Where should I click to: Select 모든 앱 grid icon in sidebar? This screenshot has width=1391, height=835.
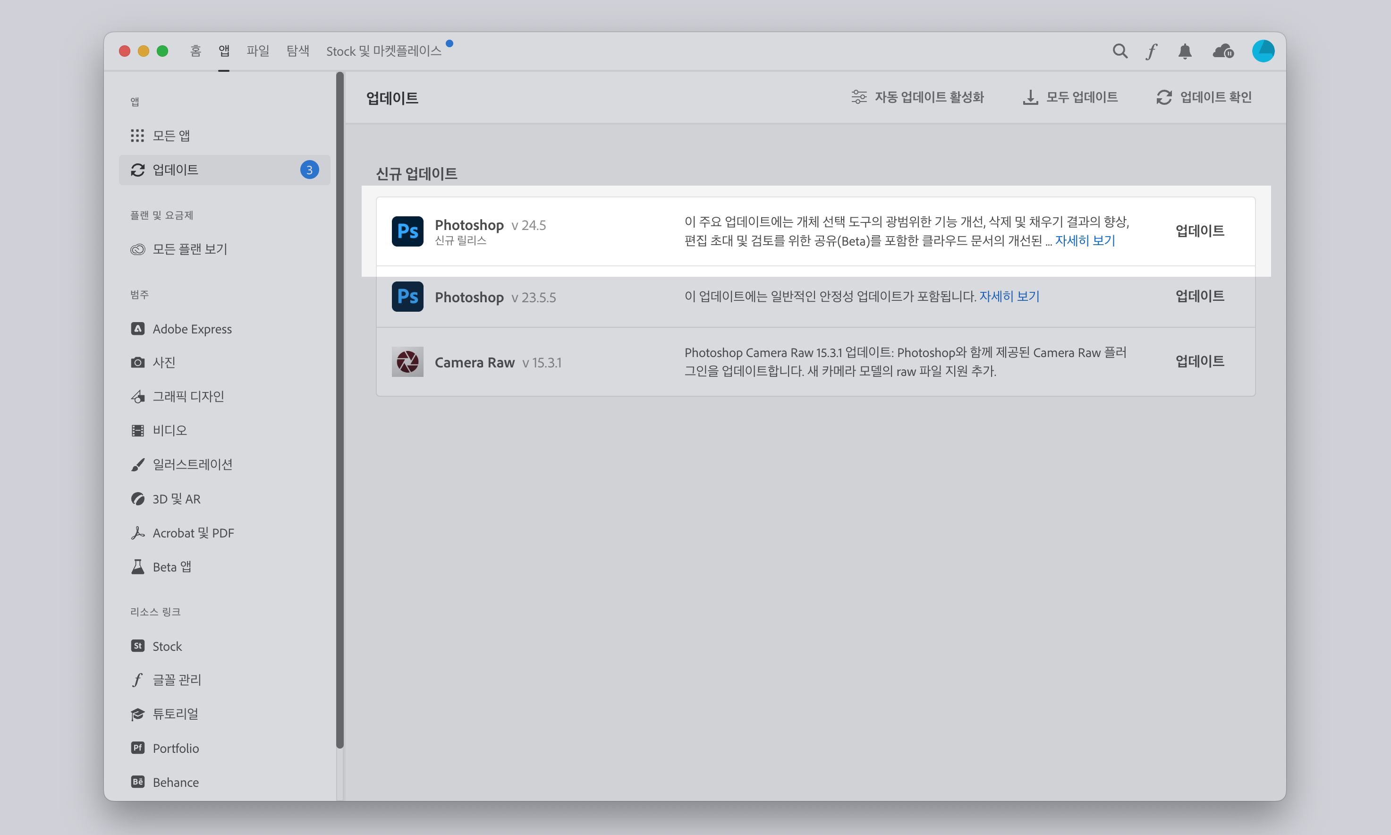137,136
